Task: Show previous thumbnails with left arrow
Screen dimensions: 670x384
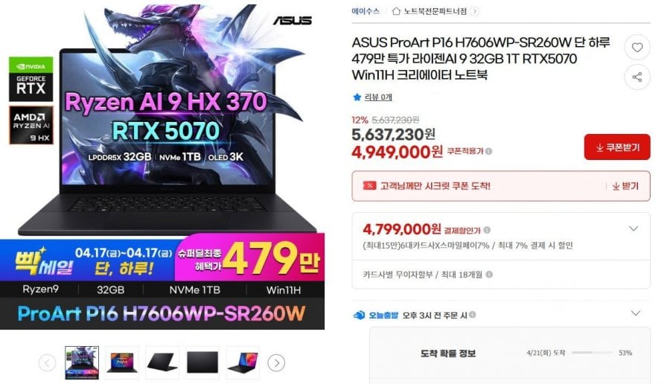Action: [x=47, y=363]
